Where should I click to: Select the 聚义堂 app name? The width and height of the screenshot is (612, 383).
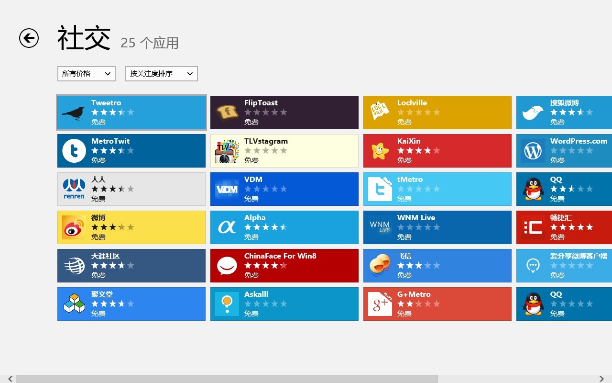(x=102, y=294)
